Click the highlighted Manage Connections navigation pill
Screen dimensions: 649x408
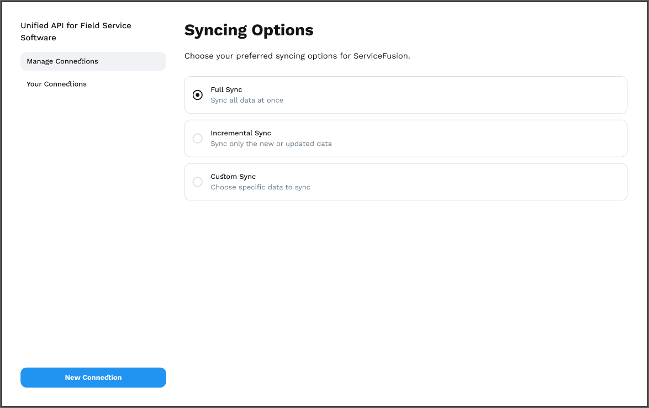click(93, 61)
